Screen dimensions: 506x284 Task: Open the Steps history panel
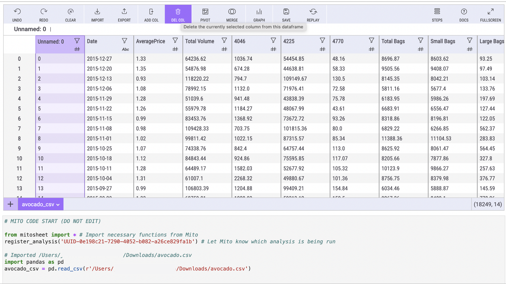coord(437,14)
